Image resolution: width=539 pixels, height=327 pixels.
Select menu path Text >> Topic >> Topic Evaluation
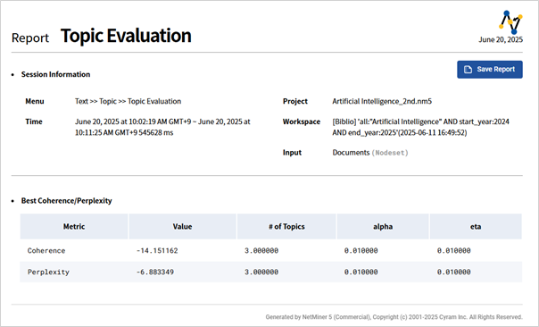point(128,101)
